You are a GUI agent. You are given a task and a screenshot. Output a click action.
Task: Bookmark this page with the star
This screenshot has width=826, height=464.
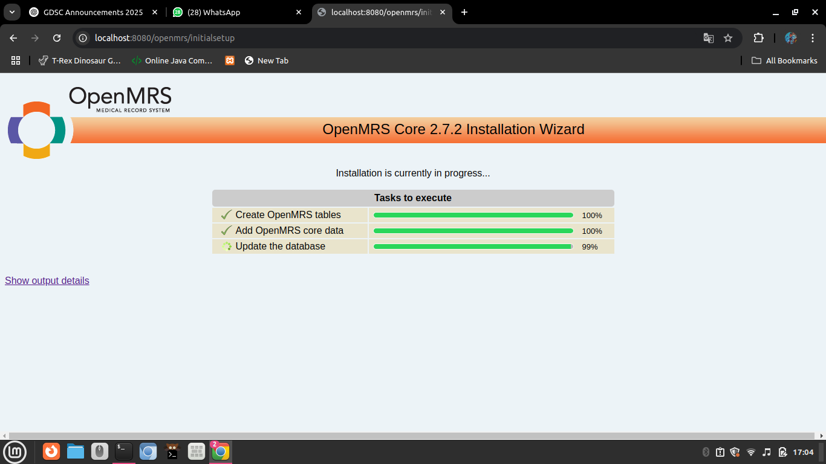pyautogui.click(x=728, y=38)
